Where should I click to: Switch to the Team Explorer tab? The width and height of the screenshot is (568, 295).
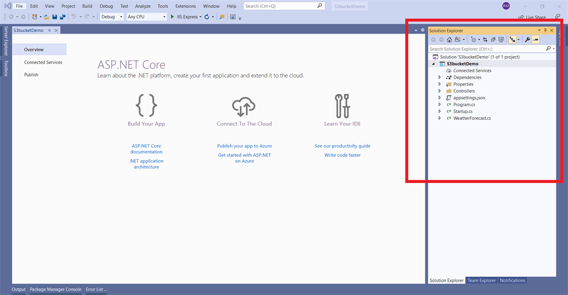pyautogui.click(x=481, y=280)
